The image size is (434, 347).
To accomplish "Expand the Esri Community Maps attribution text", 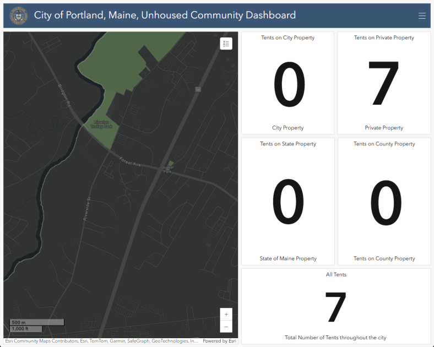I will (x=102, y=341).
